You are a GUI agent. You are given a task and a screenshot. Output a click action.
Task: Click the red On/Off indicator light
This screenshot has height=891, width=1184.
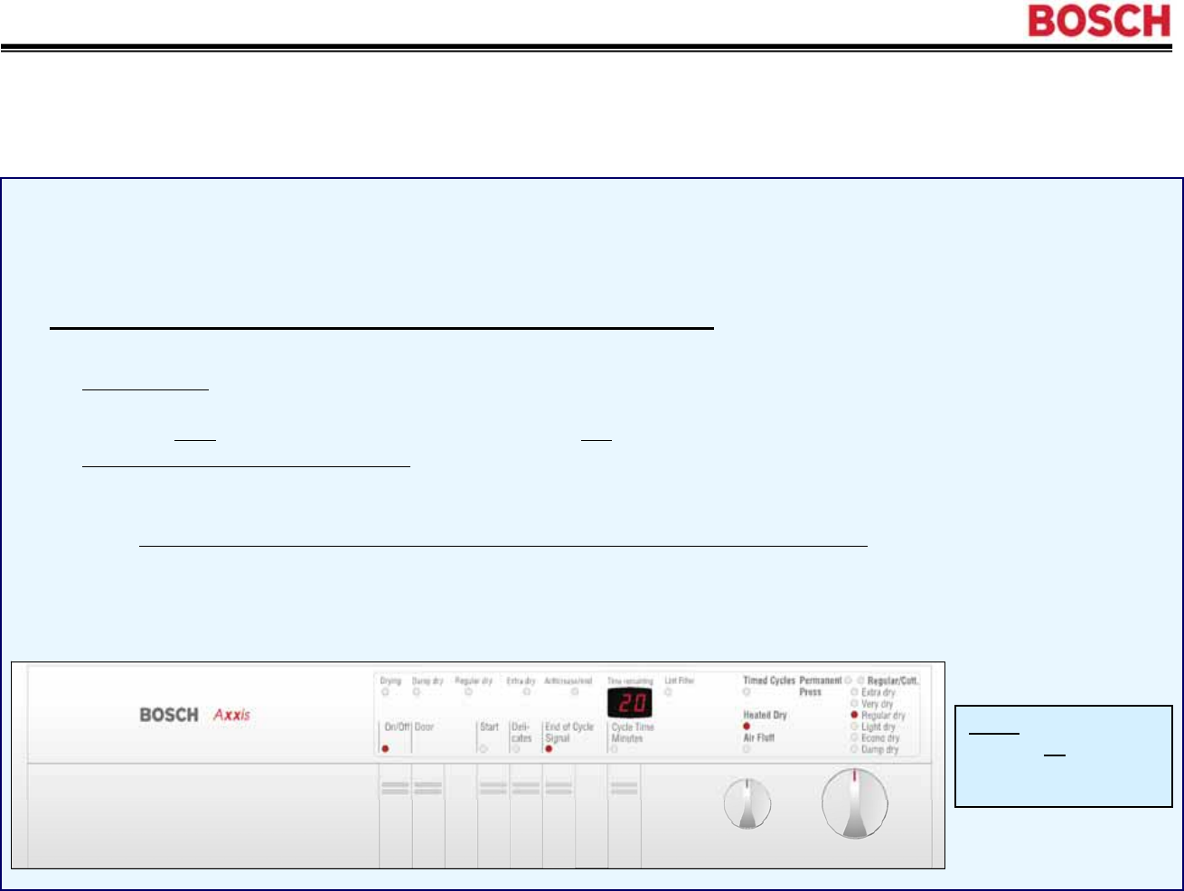point(386,749)
